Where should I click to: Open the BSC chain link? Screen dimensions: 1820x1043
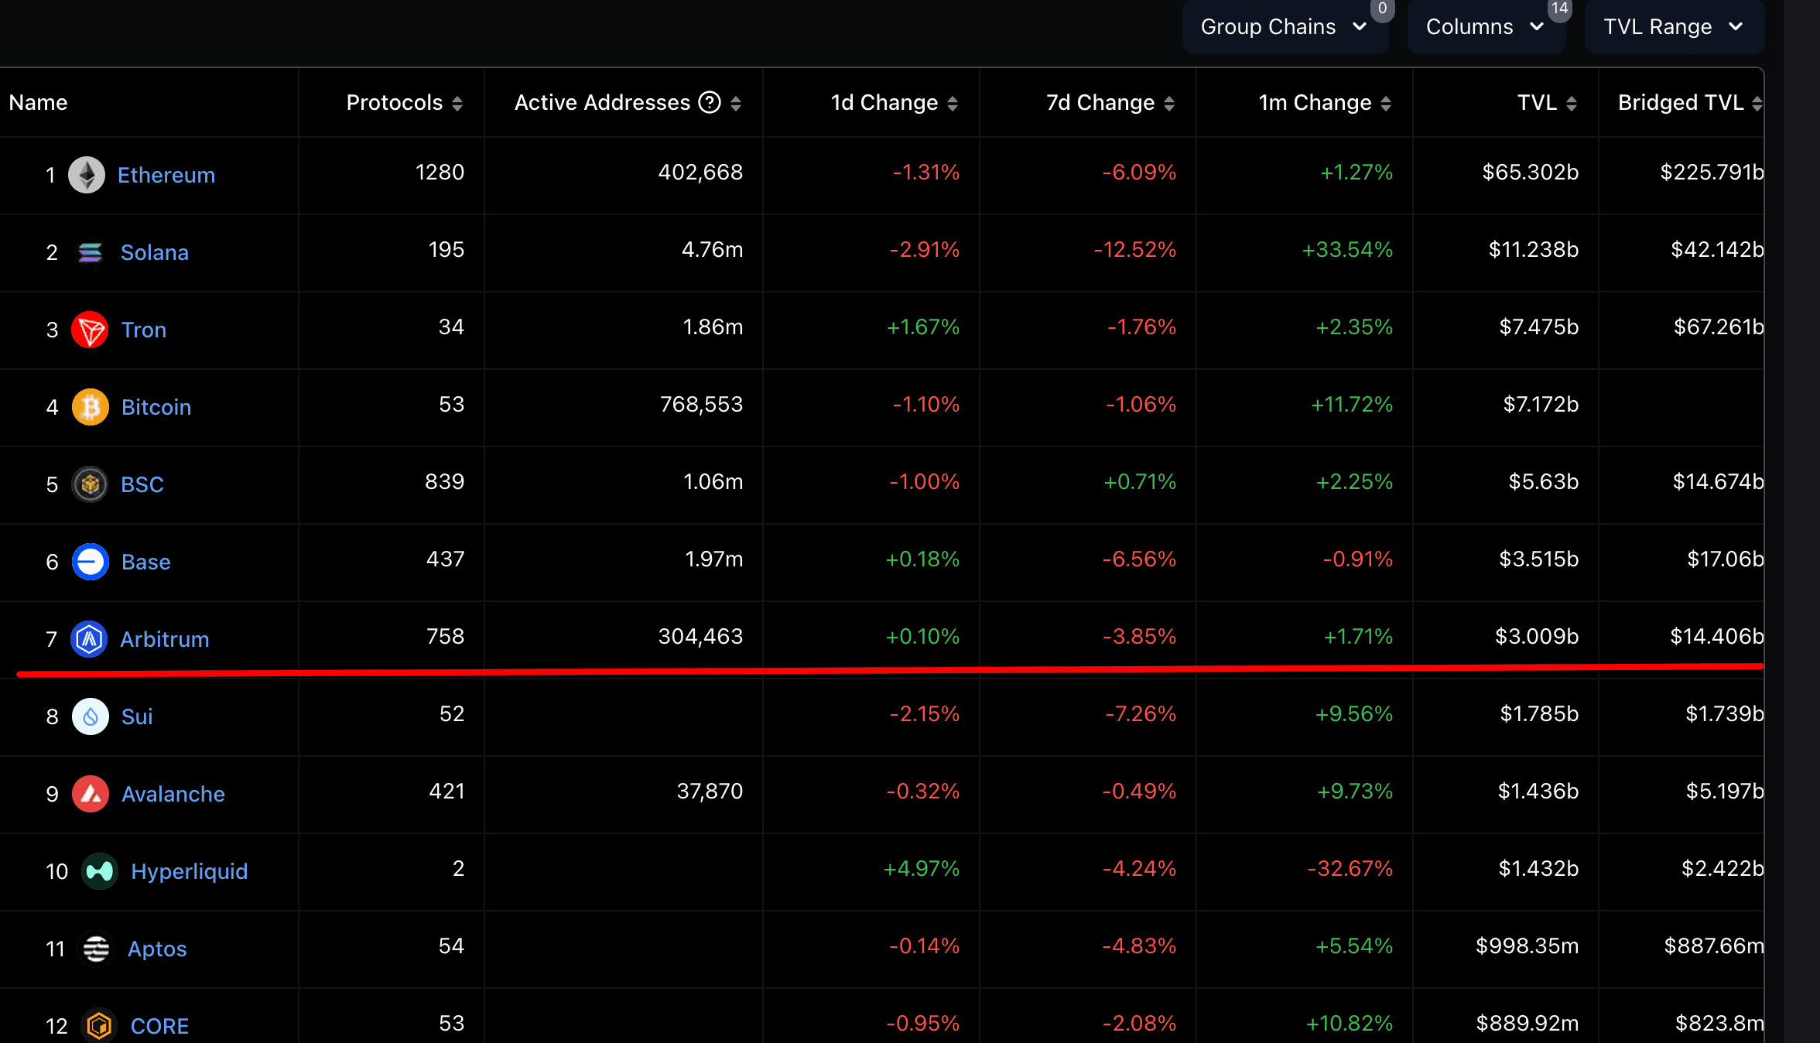(x=142, y=484)
